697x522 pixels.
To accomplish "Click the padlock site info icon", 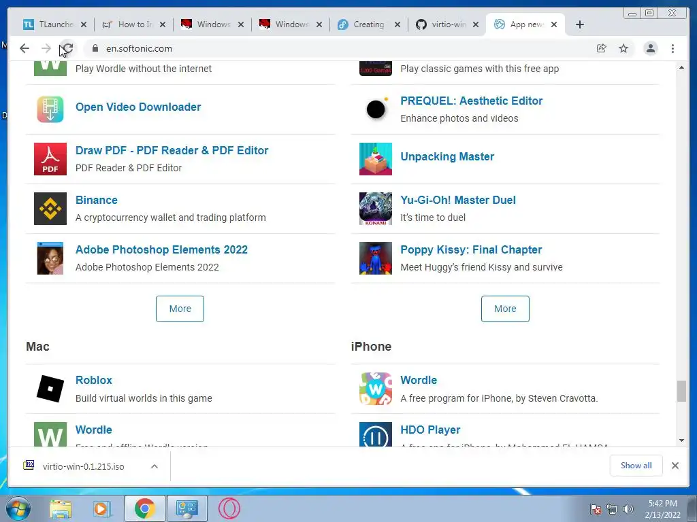I will click(95, 48).
